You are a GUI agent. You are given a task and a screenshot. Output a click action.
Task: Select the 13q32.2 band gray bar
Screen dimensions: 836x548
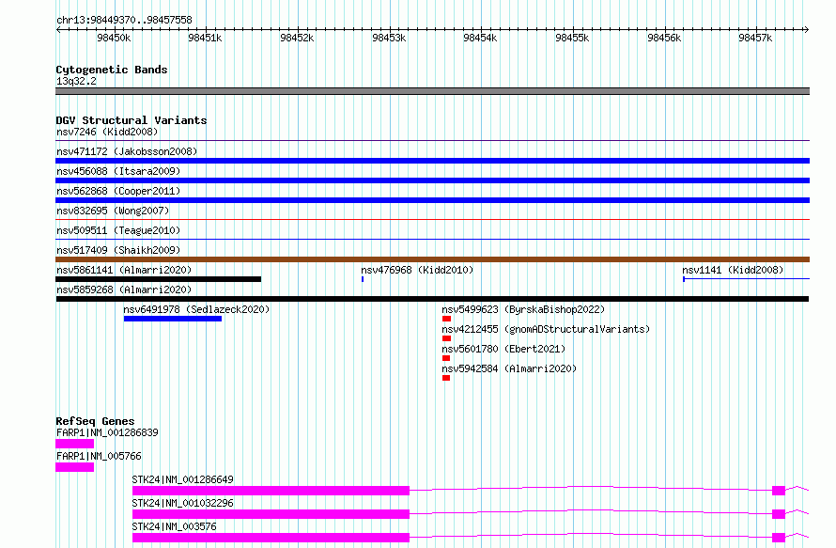click(x=432, y=91)
